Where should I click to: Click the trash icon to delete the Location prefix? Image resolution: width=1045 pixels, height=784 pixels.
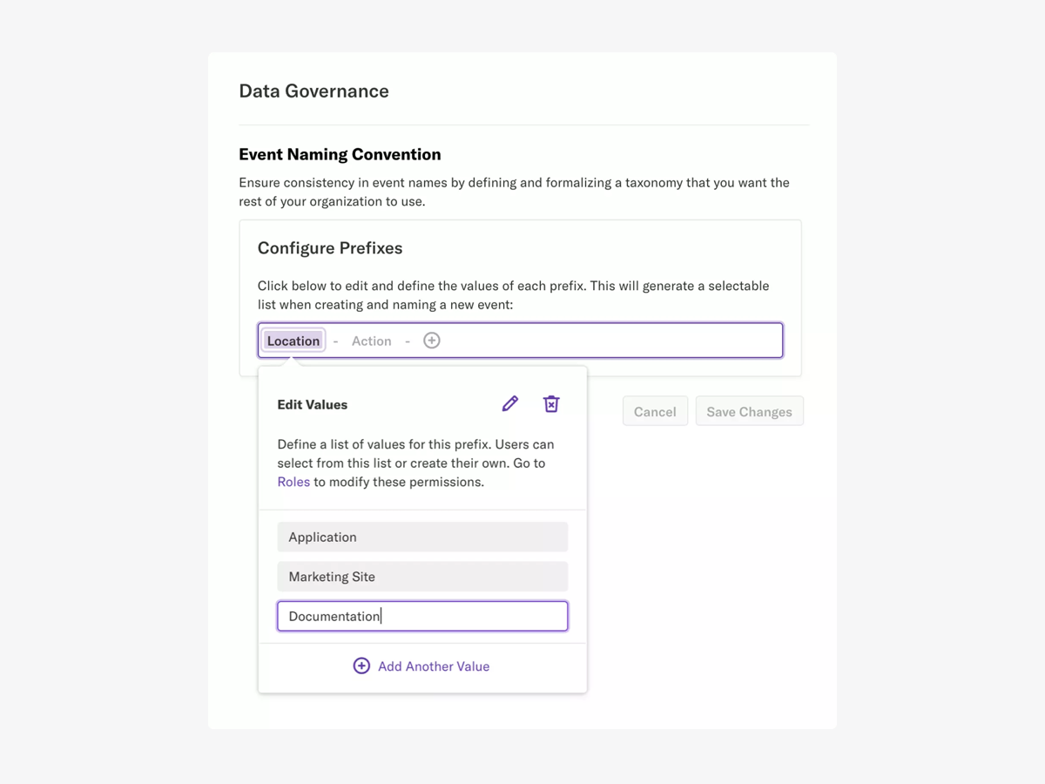551,403
